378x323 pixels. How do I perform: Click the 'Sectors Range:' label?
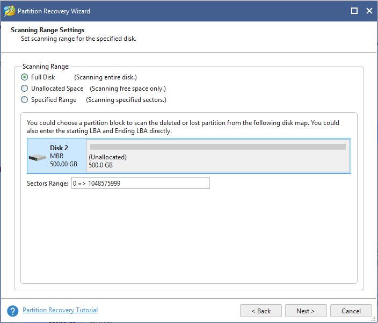coord(47,183)
